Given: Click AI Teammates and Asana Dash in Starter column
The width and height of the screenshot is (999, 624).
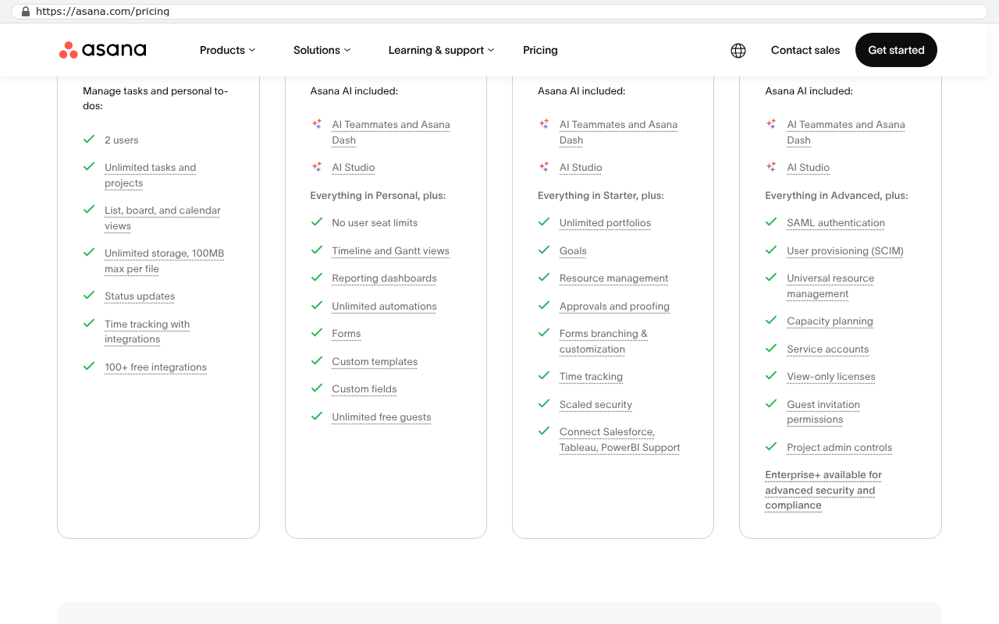Looking at the screenshot, I should click(x=391, y=133).
